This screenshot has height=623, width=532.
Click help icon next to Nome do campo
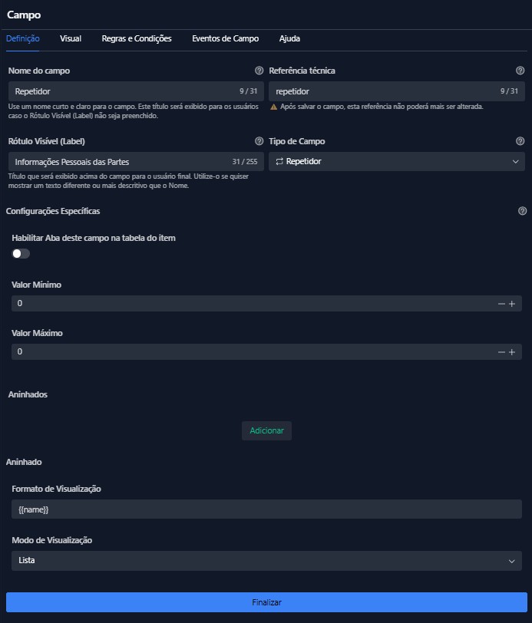(x=259, y=71)
